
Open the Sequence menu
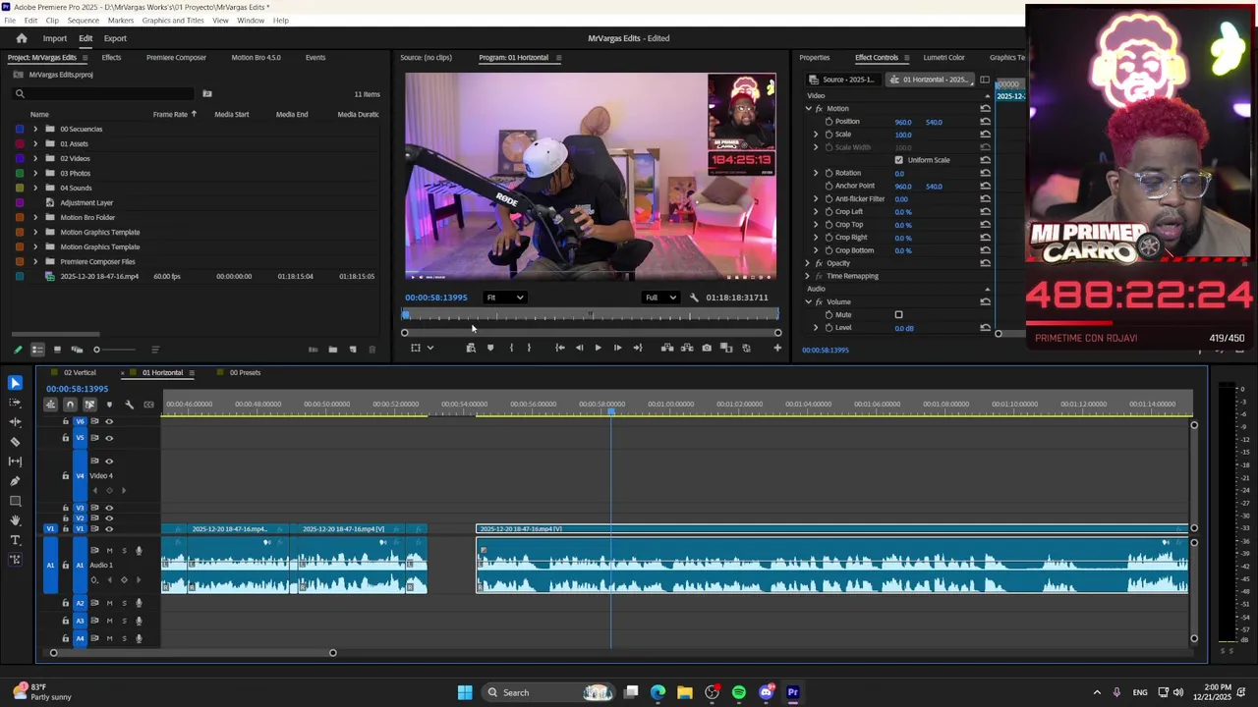click(83, 21)
